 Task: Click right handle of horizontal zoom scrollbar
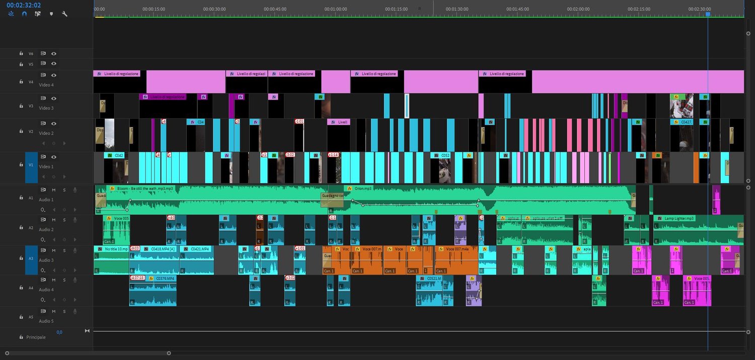tap(169, 353)
